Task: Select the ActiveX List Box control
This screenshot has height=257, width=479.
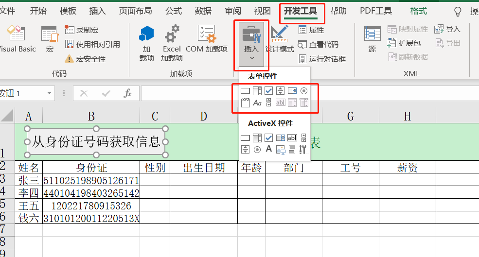Action: click(x=281, y=138)
